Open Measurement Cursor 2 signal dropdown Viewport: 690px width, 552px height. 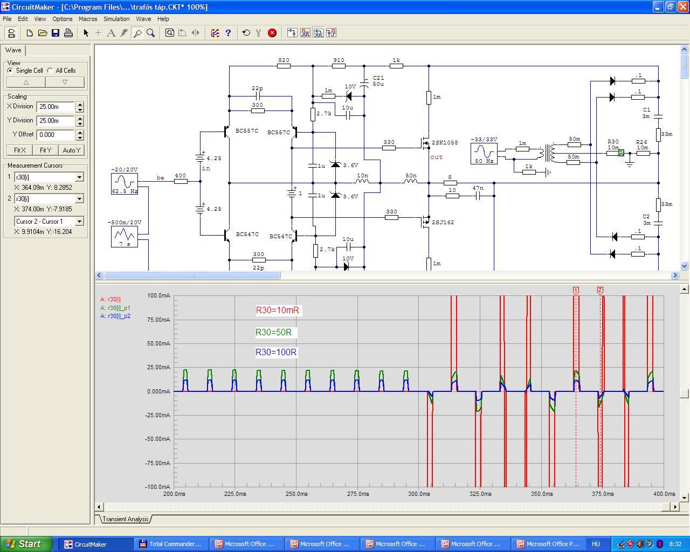click(79, 199)
